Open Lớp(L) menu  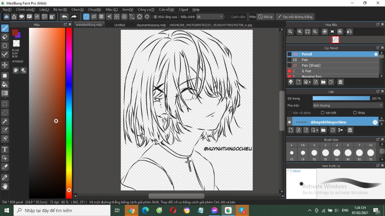[44, 9]
